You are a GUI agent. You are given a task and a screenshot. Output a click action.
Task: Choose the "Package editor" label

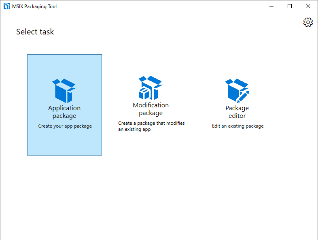pyautogui.click(x=237, y=112)
